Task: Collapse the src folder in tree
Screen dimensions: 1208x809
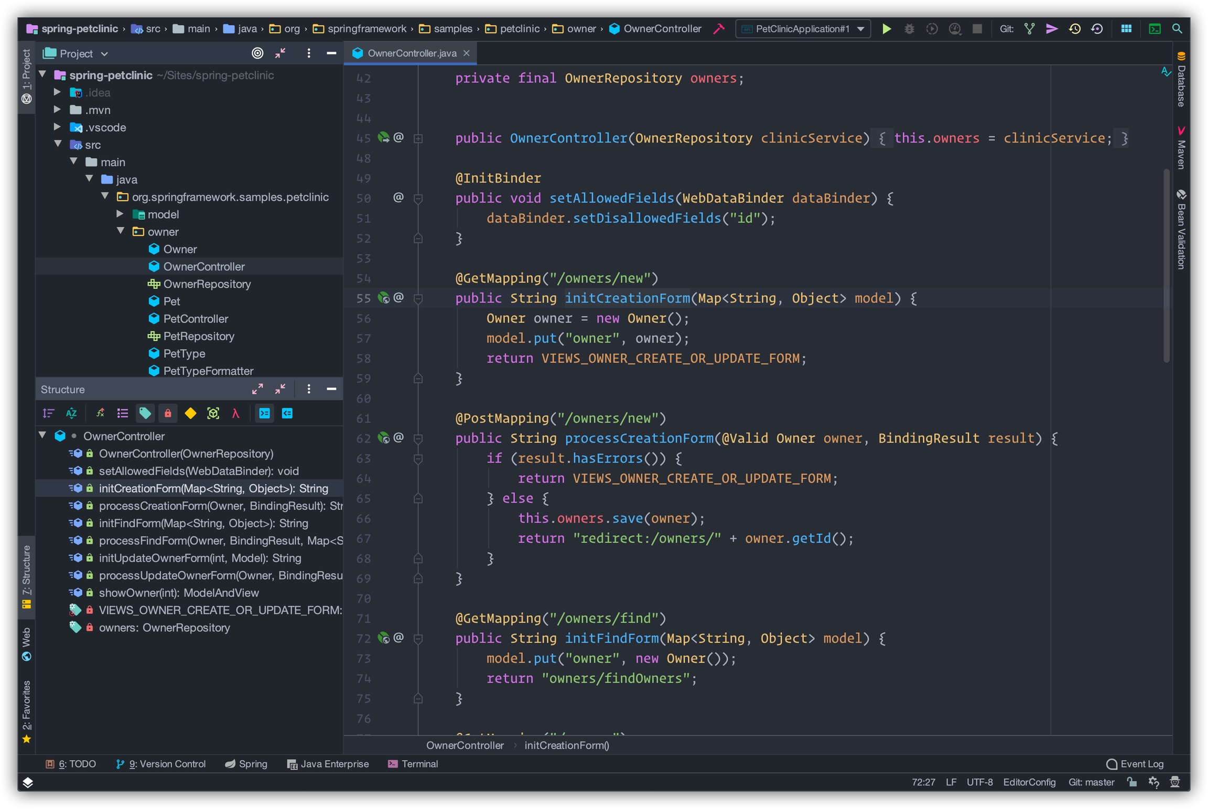Action: tap(58, 144)
